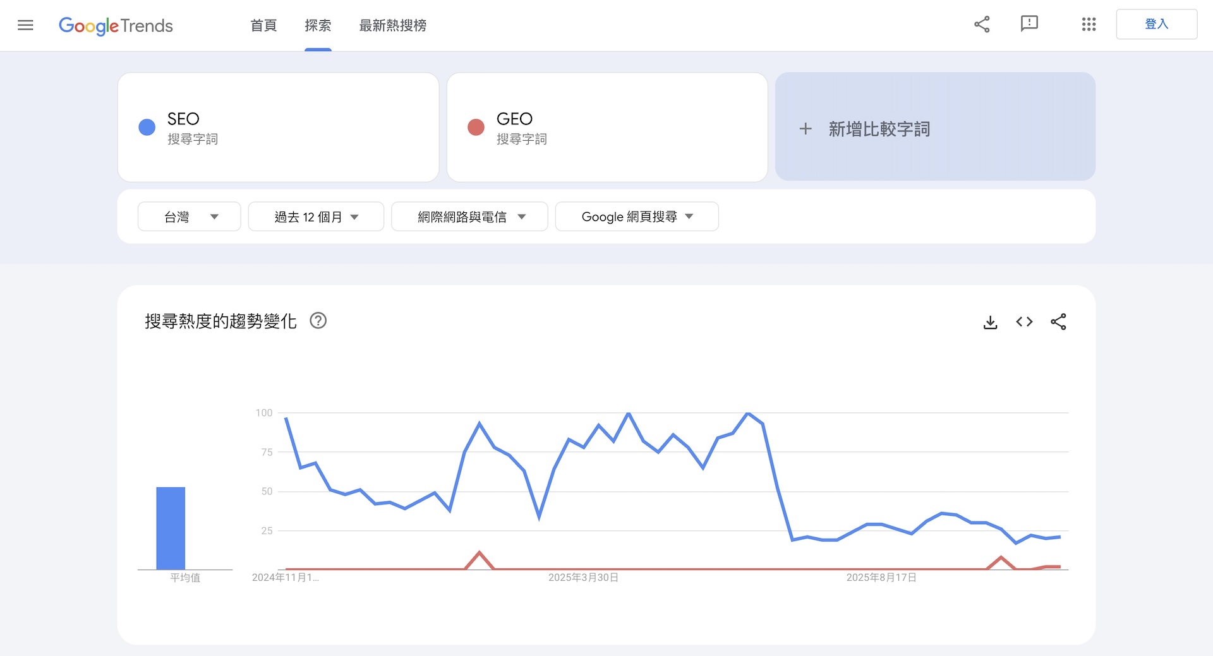This screenshot has height=656, width=1213.
Task: Open the Google apps grid
Action: pyautogui.click(x=1089, y=25)
